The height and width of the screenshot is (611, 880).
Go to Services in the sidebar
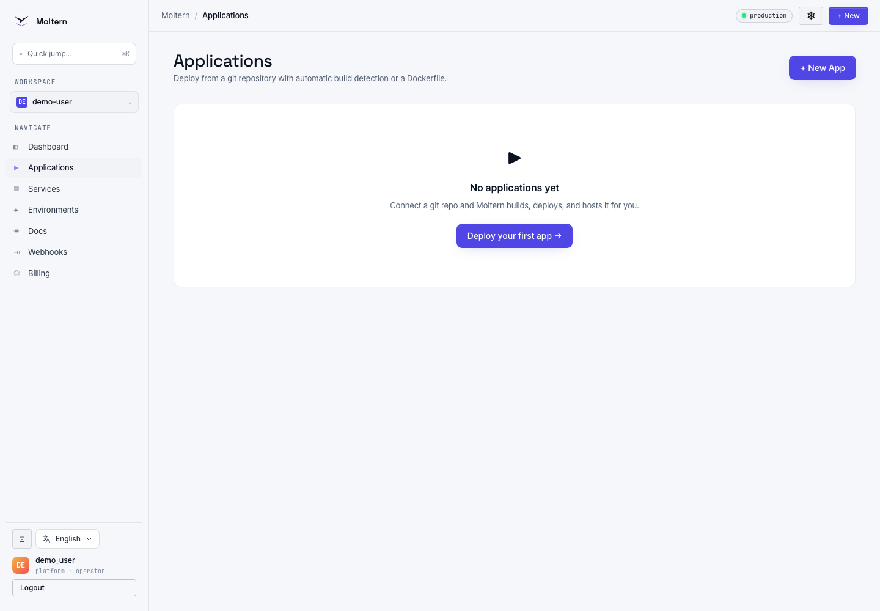click(74, 189)
